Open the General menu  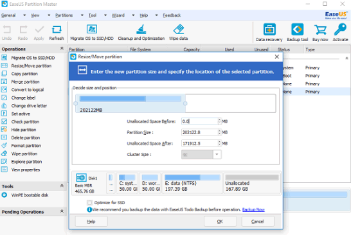8,15
